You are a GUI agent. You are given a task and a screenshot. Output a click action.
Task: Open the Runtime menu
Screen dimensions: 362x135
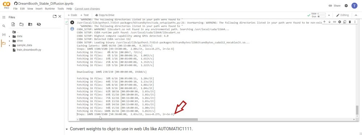(x=50, y=9)
